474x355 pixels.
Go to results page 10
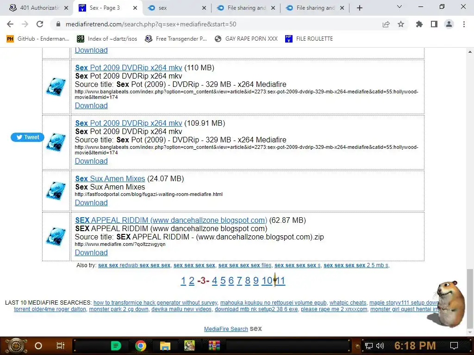(267, 281)
